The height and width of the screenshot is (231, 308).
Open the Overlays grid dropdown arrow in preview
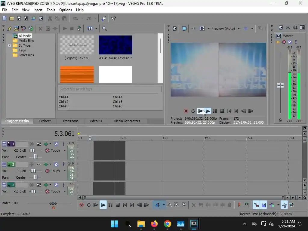pos(252,29)
